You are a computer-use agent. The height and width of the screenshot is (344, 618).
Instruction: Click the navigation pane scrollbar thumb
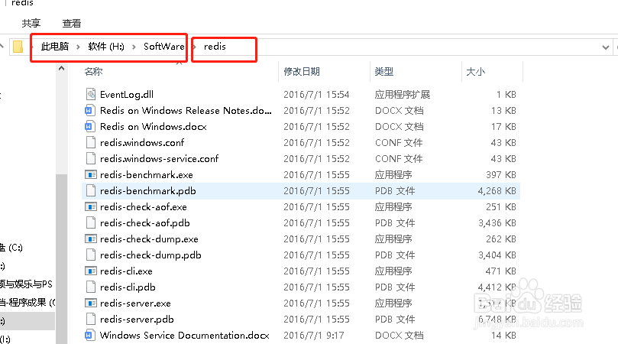(x=61, y=258)
